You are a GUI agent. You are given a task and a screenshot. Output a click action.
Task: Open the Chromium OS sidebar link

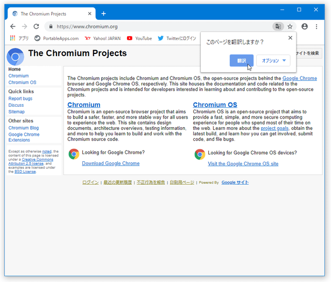pyautogui.click(x=23, y=82)
